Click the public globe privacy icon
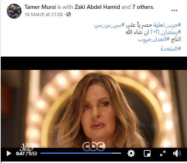The height and width of the screenshot is (163, 187). tap(69, 14)
